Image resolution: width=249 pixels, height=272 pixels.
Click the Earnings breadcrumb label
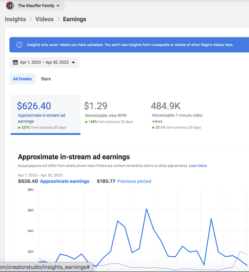[74, 19]
